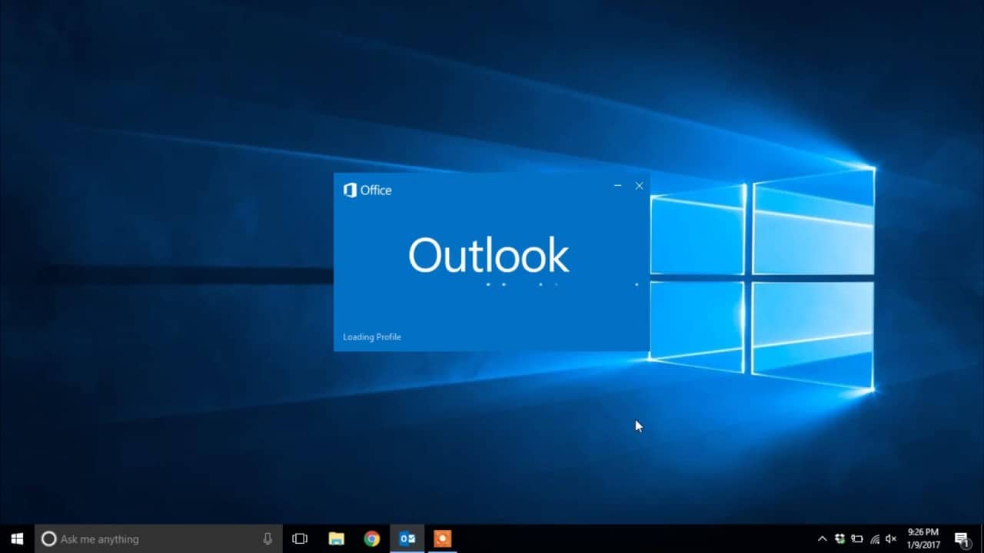
Task: Minimize the Outlook splash screen
Action: (618, 185)
